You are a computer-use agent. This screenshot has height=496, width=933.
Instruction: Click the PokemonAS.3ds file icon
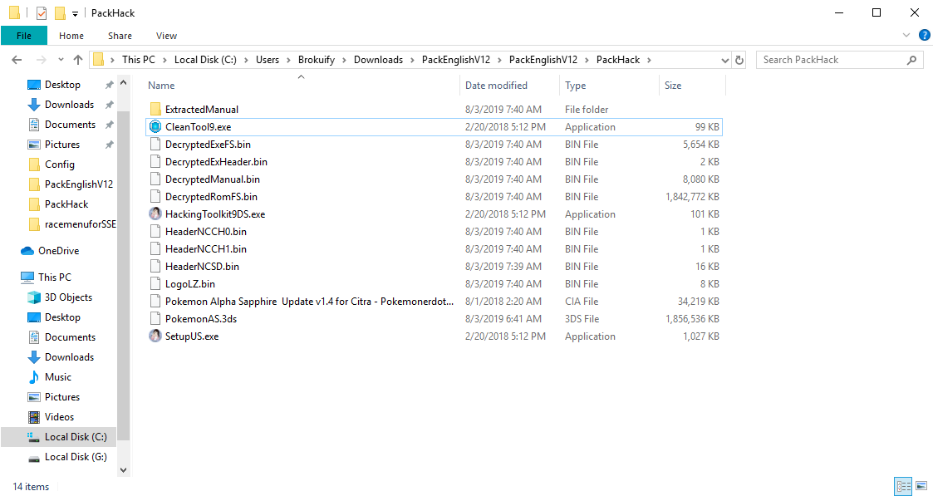tap(155, 319)
